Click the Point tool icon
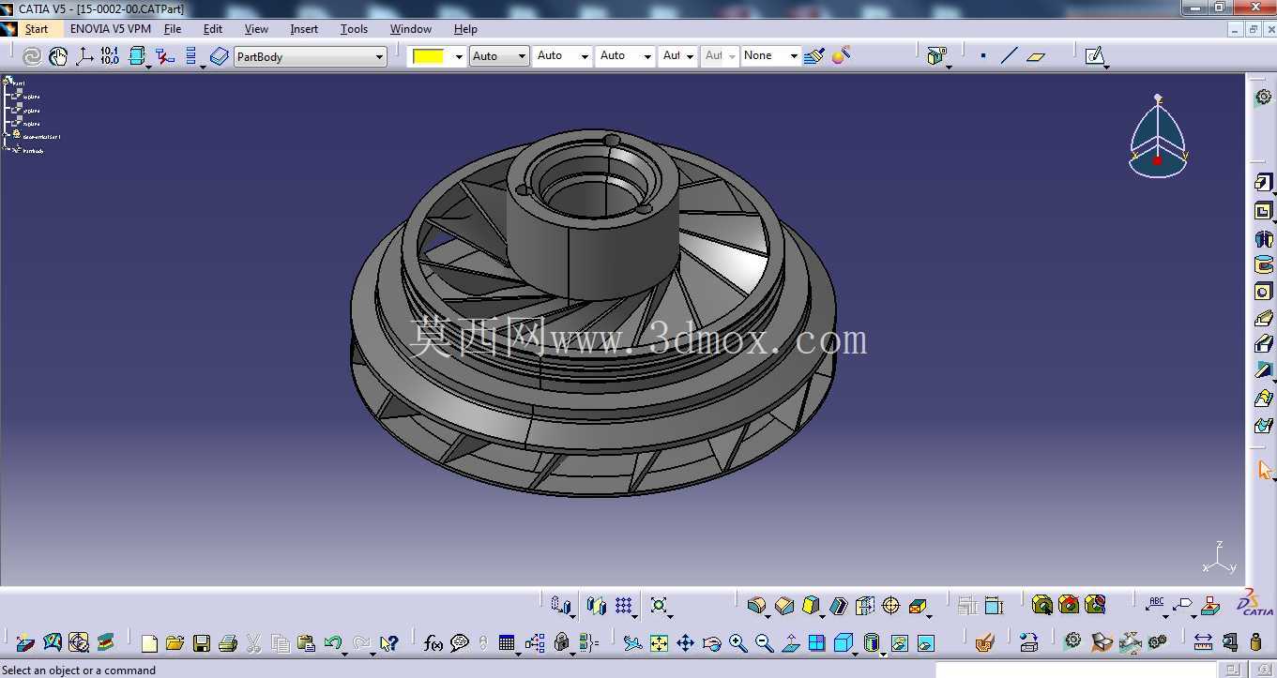 click(x=983, y=56)
